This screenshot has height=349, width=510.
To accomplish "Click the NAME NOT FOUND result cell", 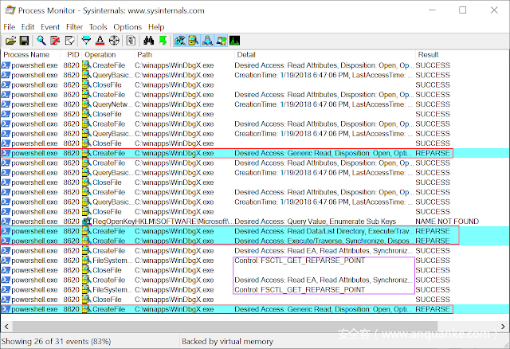I will pyautogui.click(x=447, y=222).
